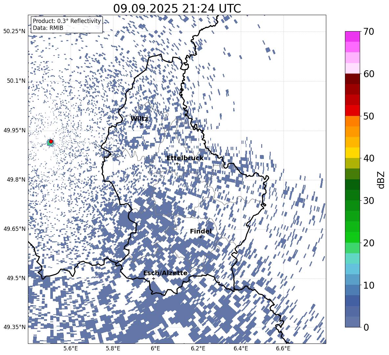
Task: Click the 5.6°E longitude label
Action: (x=70, y=348)
